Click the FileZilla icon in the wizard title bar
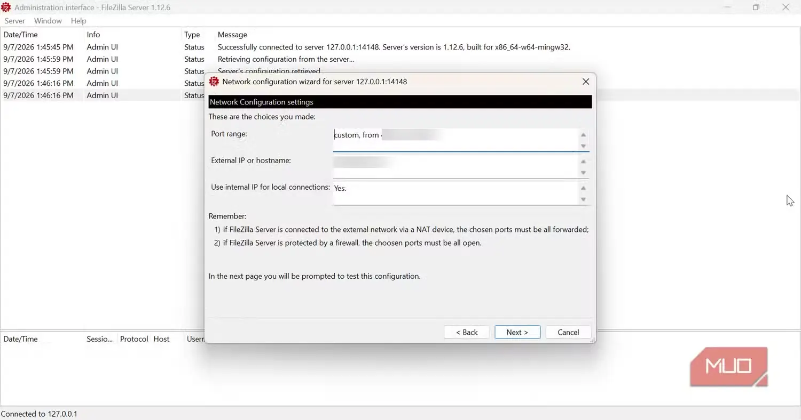The height and width of the screenshot is (420, 801). coord(214,82)
